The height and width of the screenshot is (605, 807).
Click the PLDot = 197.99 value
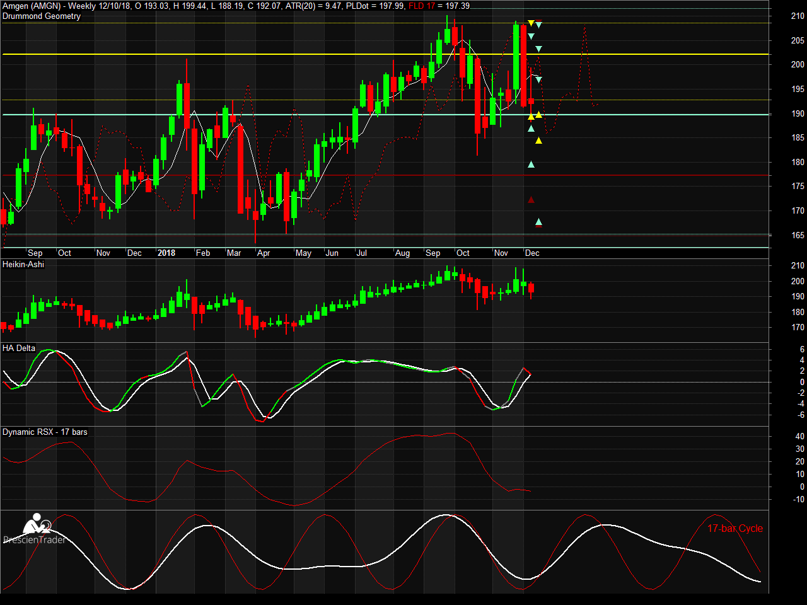click(375, 6)
